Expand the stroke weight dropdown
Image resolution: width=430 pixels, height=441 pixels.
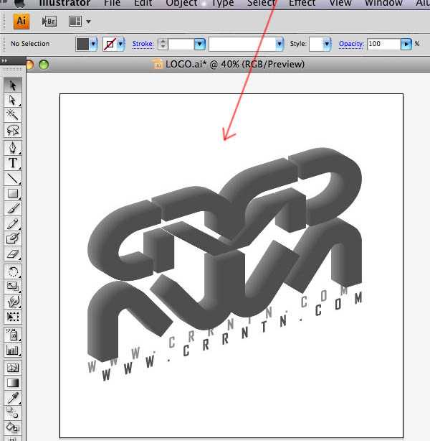[199, 44]
